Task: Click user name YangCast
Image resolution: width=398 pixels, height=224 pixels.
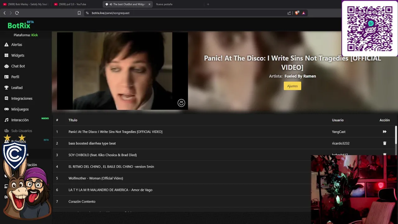Action: (339, 132)
